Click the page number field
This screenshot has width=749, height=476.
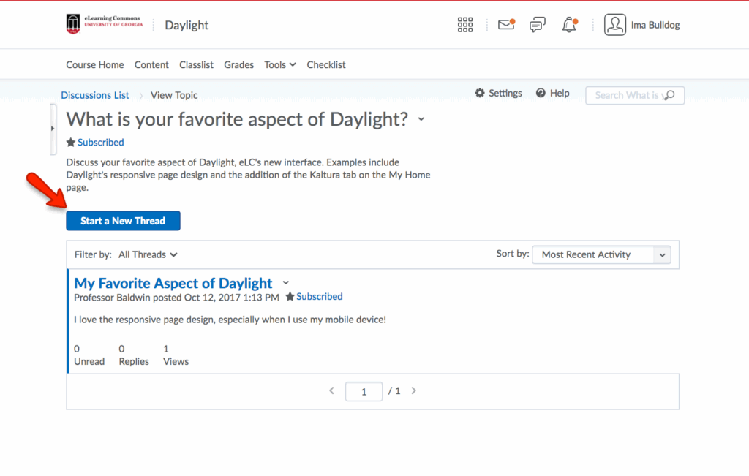point(364,392)
